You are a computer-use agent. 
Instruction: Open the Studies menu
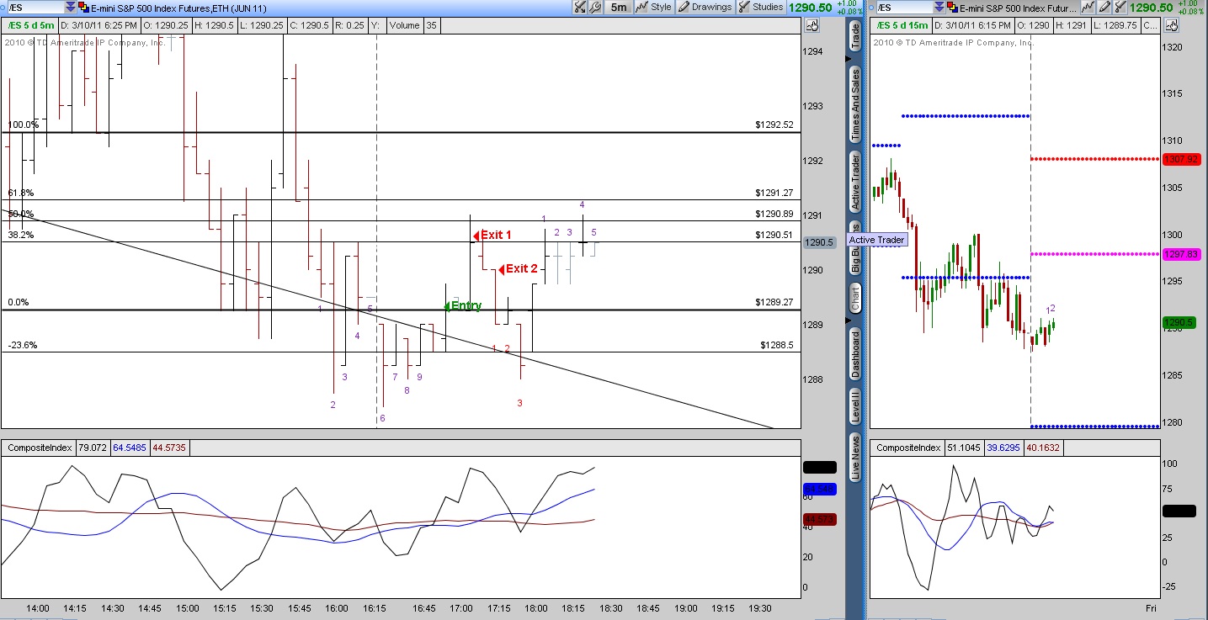coord(761,8)
